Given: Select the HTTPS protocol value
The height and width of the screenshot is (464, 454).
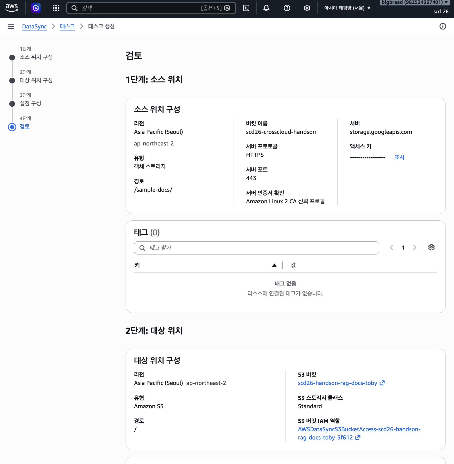Looking at the screenshot, I should pyautogui.click(x=255, y=155).
